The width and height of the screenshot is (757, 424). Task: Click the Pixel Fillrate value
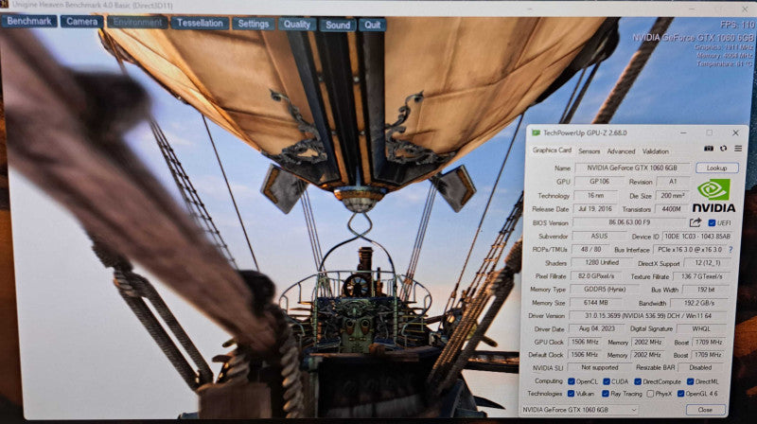(x=596, y=276)
